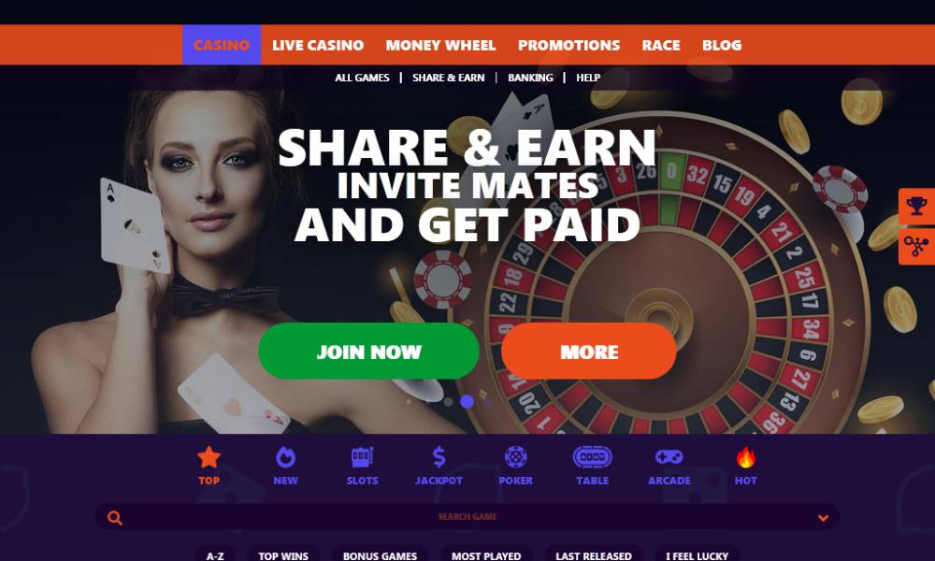The height and width of the screenshot is (561, 935).
Task: Open the Live Casino tab
Action: (318, 45)
